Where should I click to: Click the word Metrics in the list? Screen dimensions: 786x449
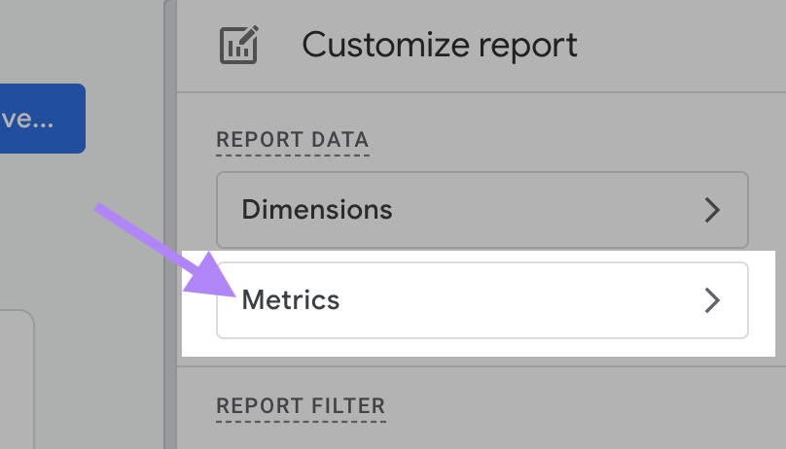point(291,300)
